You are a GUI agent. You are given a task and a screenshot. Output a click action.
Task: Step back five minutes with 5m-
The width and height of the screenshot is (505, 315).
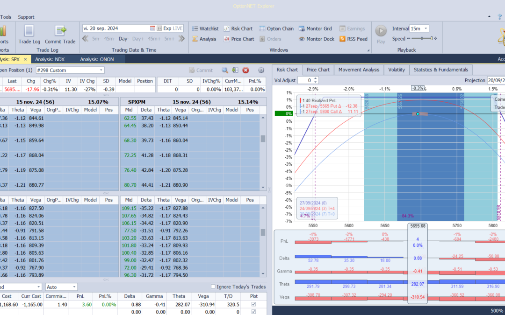(x=96, y=39)
